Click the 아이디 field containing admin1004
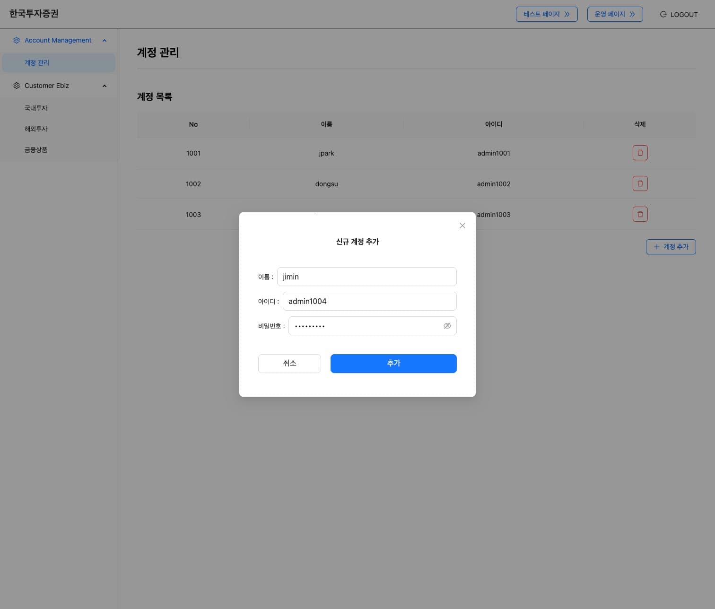The width and height of the screenshot is (715, 609). tap(369, 301)
